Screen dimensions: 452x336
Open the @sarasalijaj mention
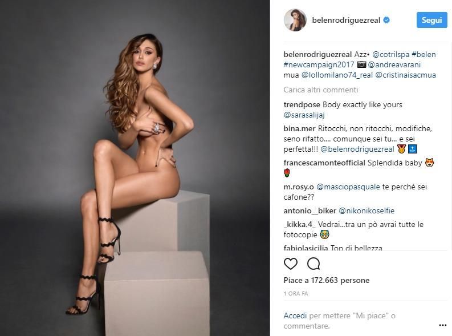pyautogui.click(x=304, y=115)
